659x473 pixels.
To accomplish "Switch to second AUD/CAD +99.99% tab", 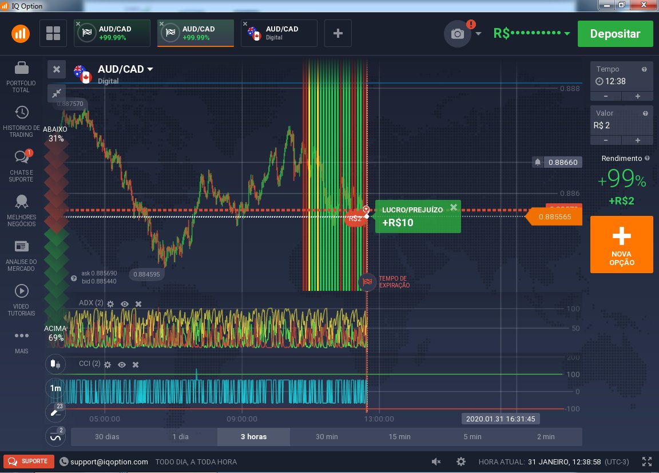I will (x=196, y=33).
